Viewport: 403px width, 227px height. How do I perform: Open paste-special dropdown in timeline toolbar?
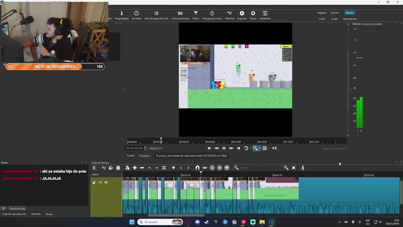pos(127,168)
